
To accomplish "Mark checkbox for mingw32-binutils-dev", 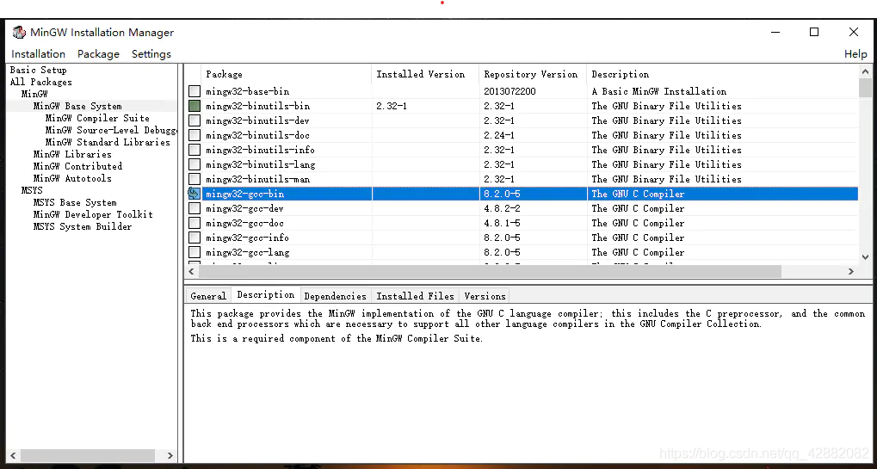I will (x=195, y=120).
